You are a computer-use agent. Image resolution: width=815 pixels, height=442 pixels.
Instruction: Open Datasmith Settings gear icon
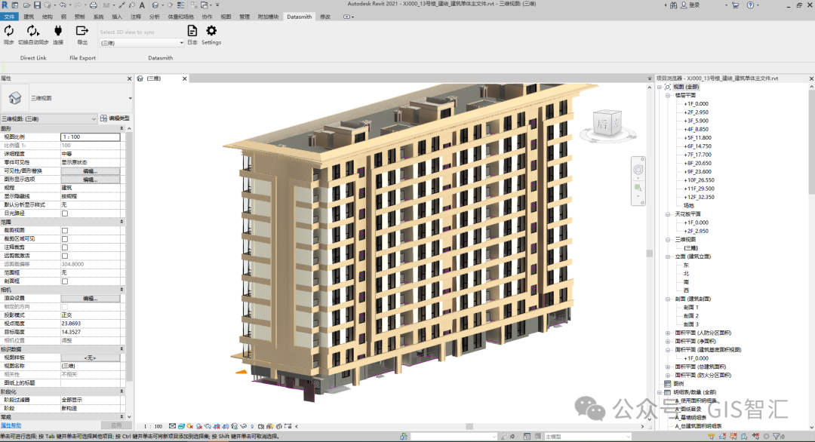(x=211, y=32)
